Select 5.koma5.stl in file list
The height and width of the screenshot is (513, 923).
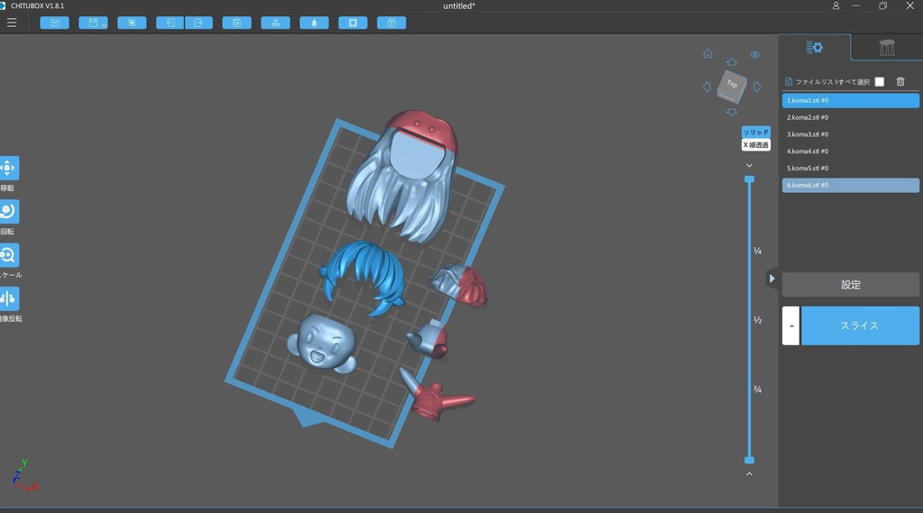[x=851, y=168]
